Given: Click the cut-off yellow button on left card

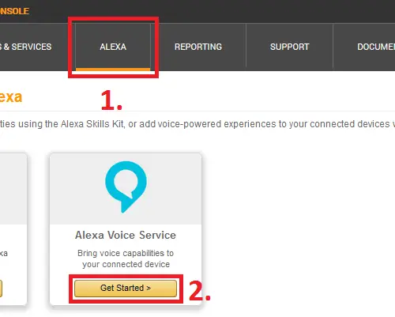Looking at the screenshot, I should pos(1,289).
